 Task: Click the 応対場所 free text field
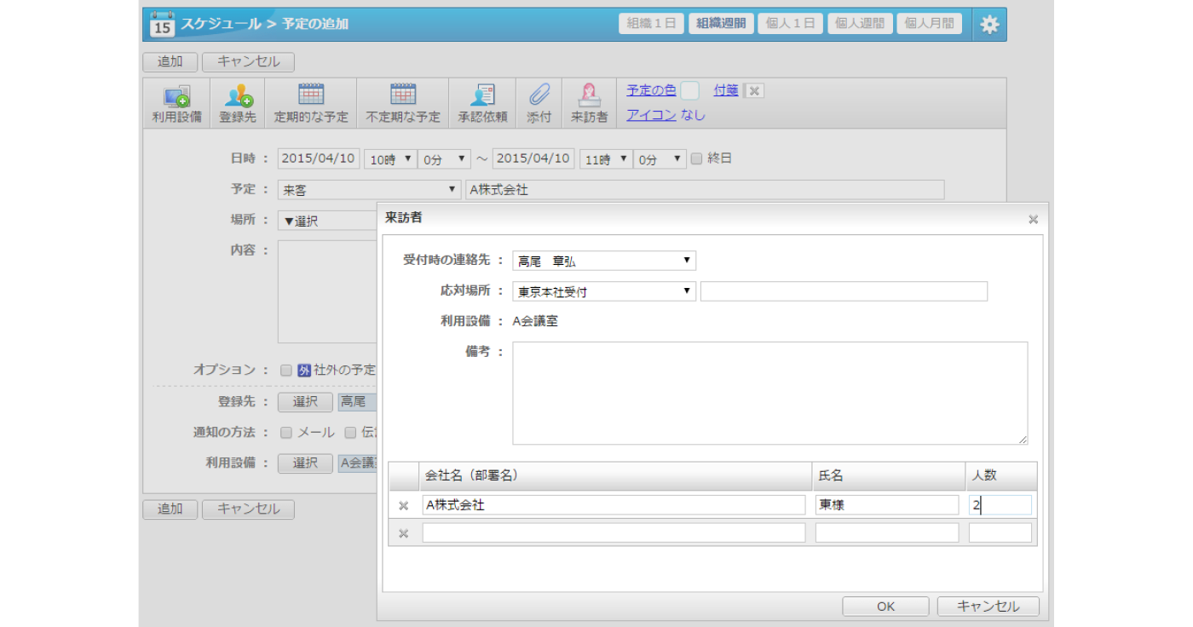(x=844, y=291)
